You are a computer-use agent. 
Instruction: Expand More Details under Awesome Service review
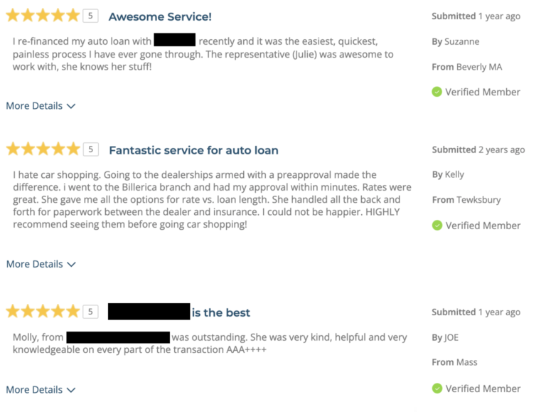click(41, 106)
